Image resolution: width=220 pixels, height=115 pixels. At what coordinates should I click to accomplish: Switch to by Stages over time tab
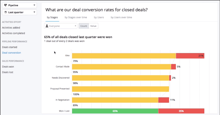pyautogui.click(x=76, y=17)
